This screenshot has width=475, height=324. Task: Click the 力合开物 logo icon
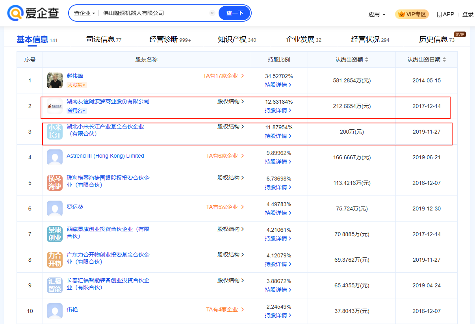pos(55,260)
